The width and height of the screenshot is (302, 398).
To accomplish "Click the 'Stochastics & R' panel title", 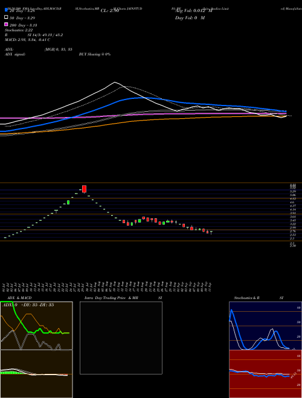I will 247,298.
